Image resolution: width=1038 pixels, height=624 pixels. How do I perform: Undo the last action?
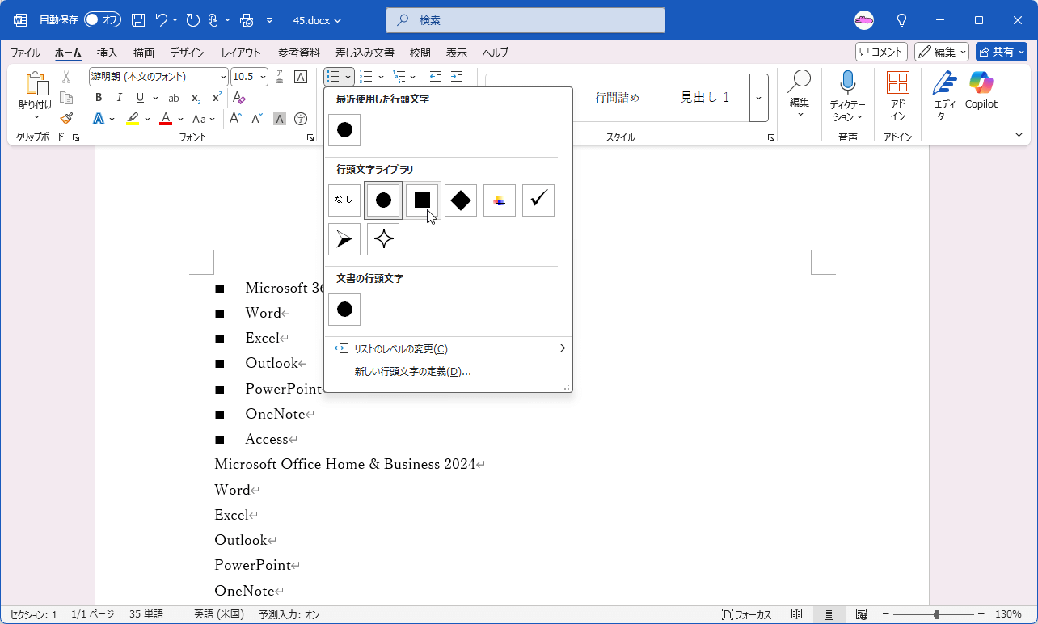162,19
